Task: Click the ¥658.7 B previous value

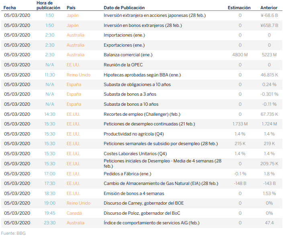Action: [269, 25]
